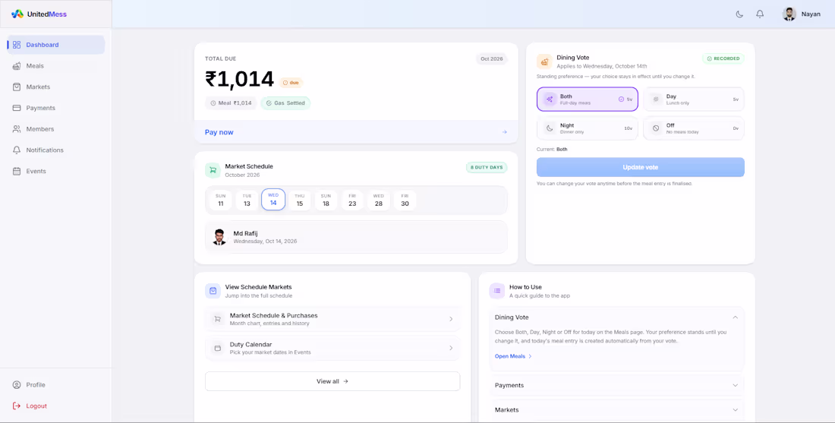Click the sidebar Notifications bell icon
This screenshot has width=835, height=423.
tap(17, 150)
